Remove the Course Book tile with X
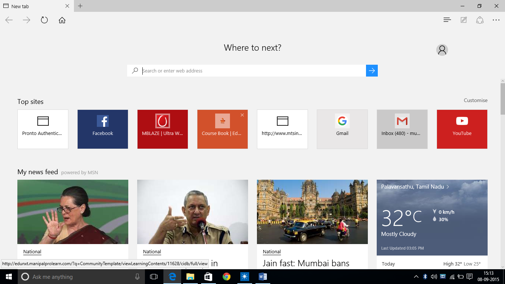 pos(242,115)
